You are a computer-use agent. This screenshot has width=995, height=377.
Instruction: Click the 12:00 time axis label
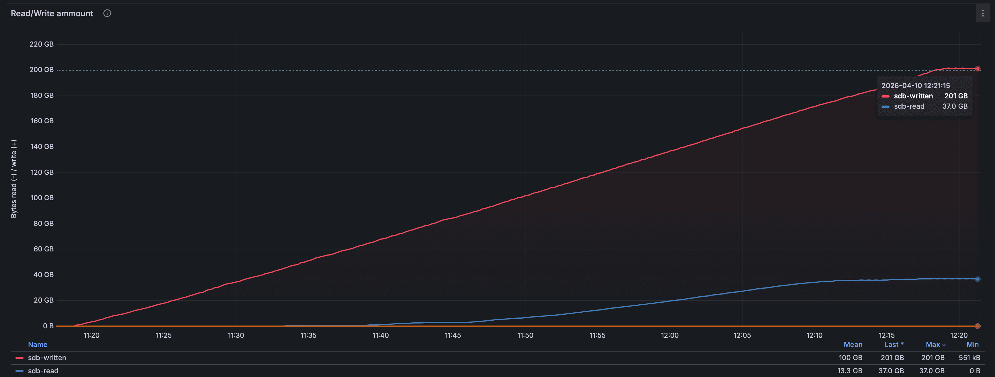click(x=669, y=335)
